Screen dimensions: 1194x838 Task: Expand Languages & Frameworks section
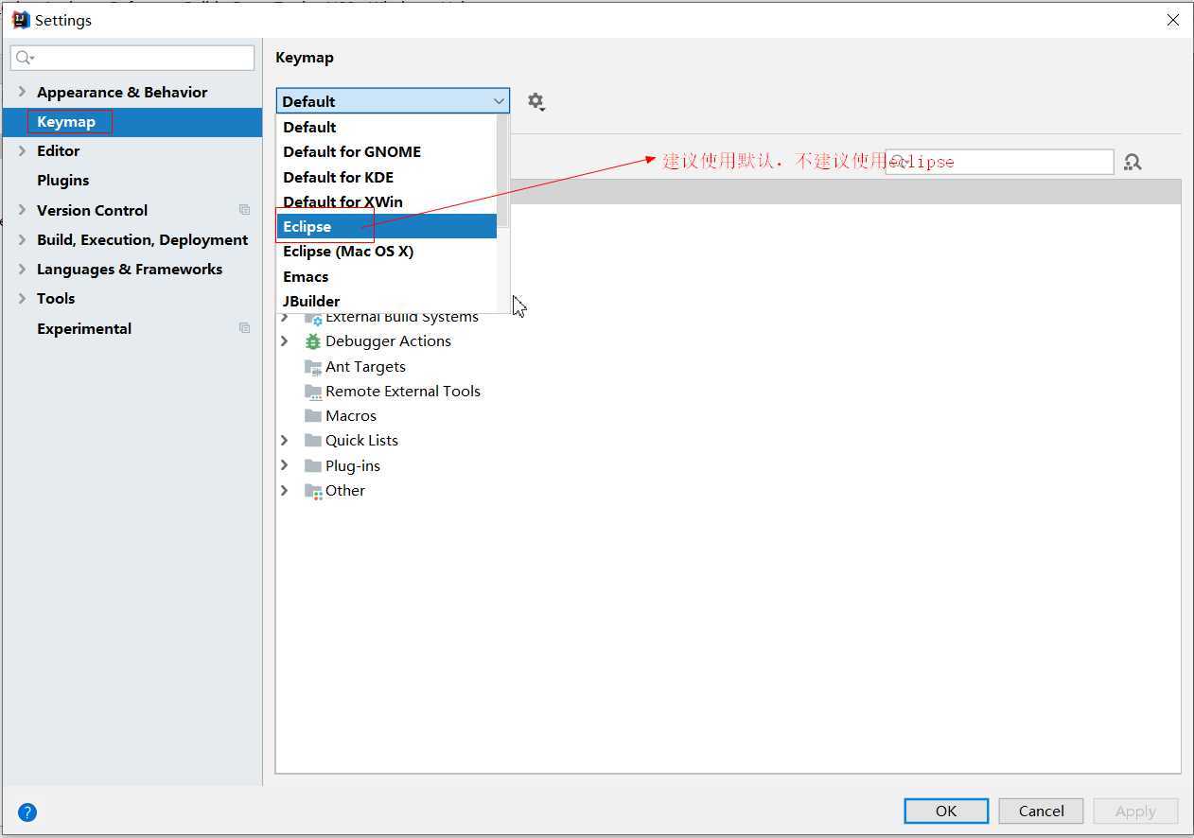(22, 269)
